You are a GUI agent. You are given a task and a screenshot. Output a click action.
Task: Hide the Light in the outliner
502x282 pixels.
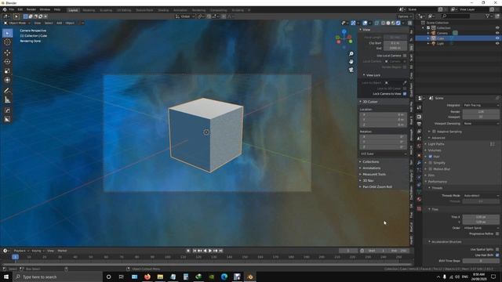(497, 43)
